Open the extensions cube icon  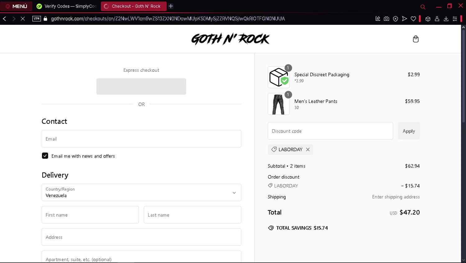[428, 19]
